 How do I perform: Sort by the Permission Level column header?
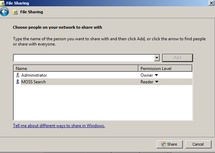click(165, 68)
